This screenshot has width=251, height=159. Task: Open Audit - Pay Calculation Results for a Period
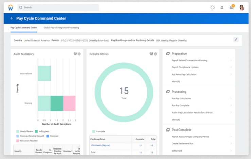click(x=192, y=113)
